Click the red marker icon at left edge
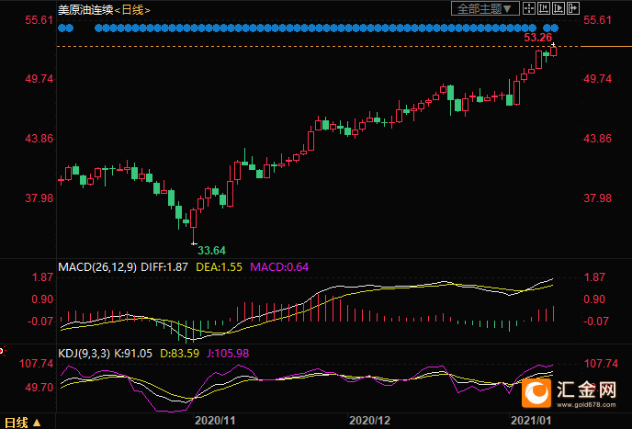Screen dimensions: 632x429 coord(2,351)
